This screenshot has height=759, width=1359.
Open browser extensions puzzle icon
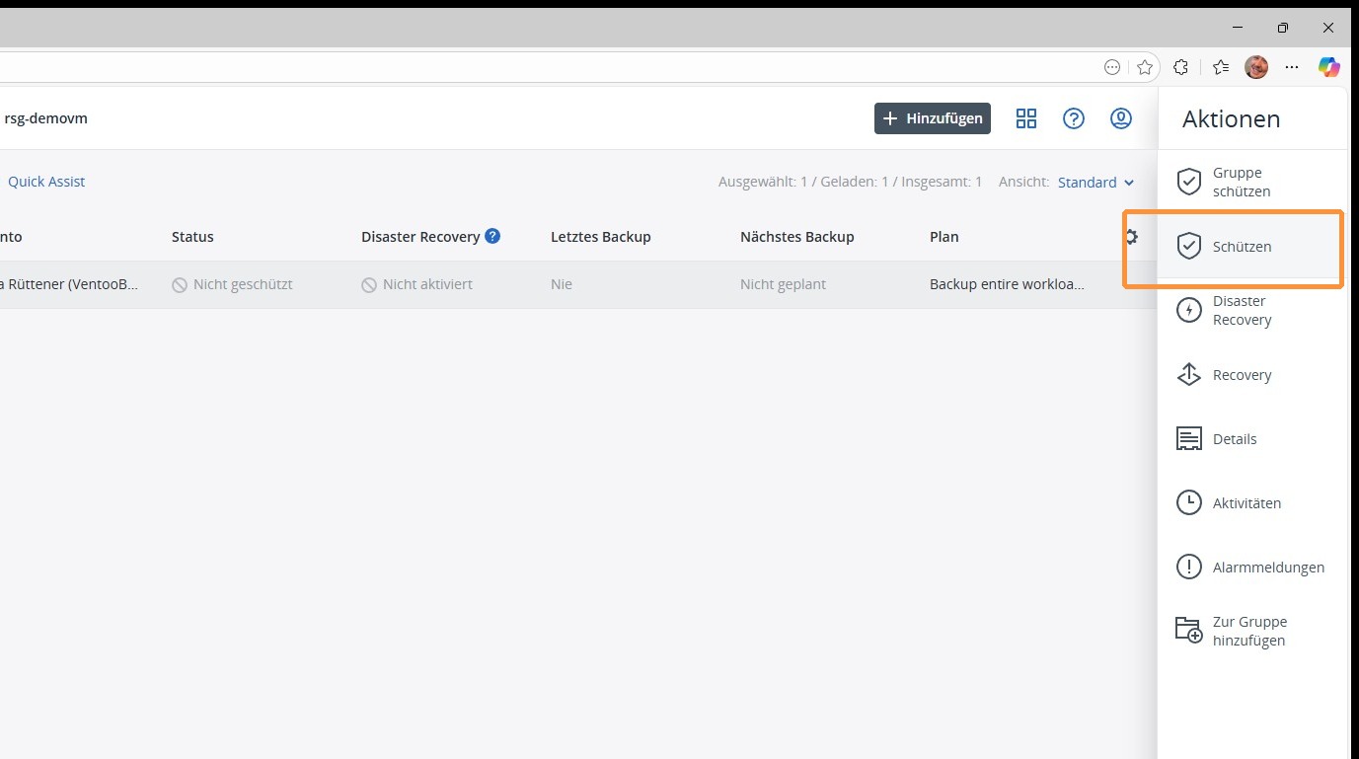[x=1180, y=67]
